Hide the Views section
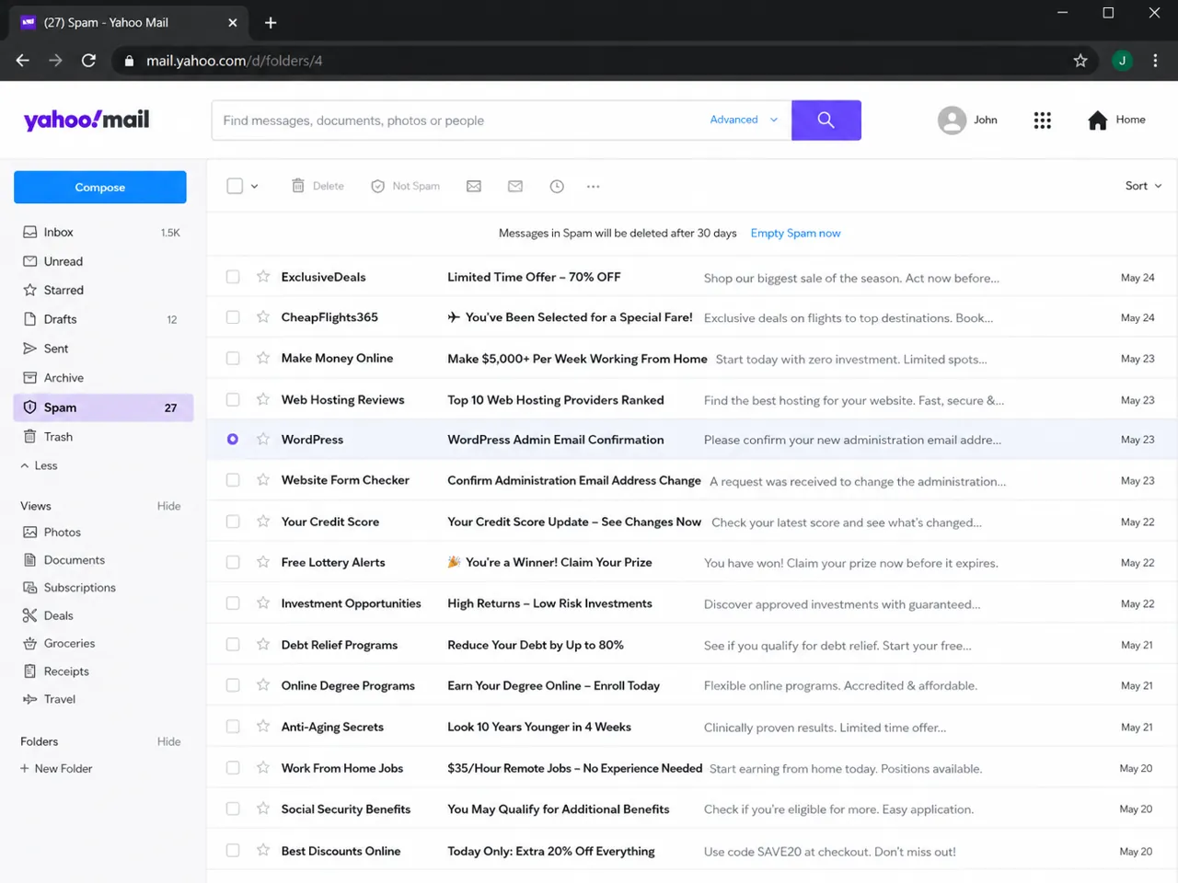The image size is (1178, 883). point(168,506)
